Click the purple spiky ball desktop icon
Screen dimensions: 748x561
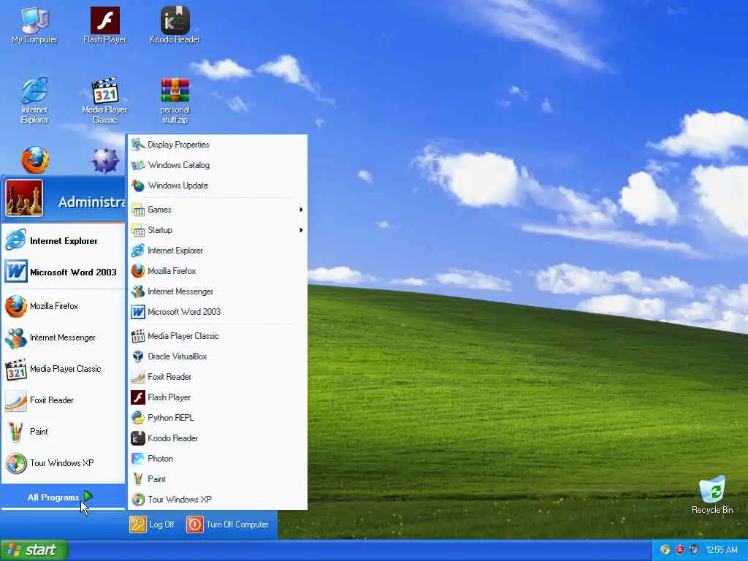click(x=105, y=160)
